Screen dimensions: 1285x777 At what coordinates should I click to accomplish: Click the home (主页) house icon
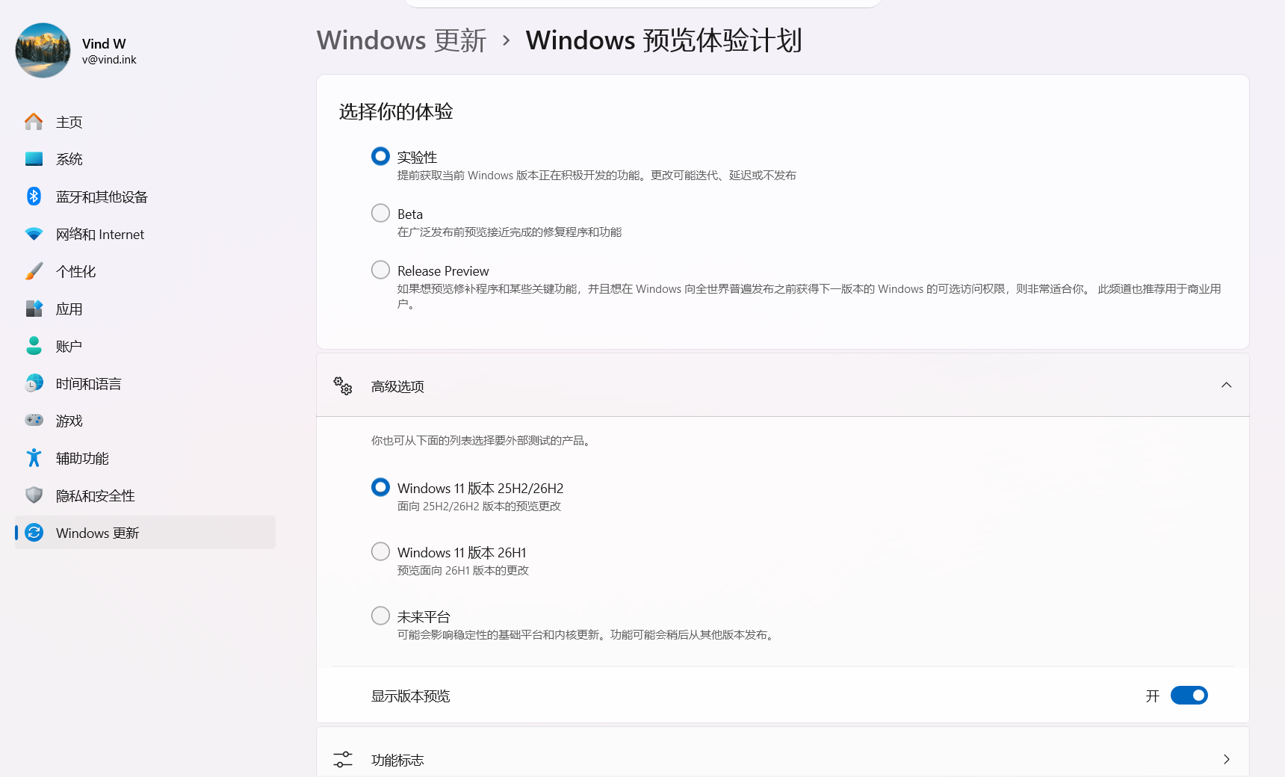(34, 122)
